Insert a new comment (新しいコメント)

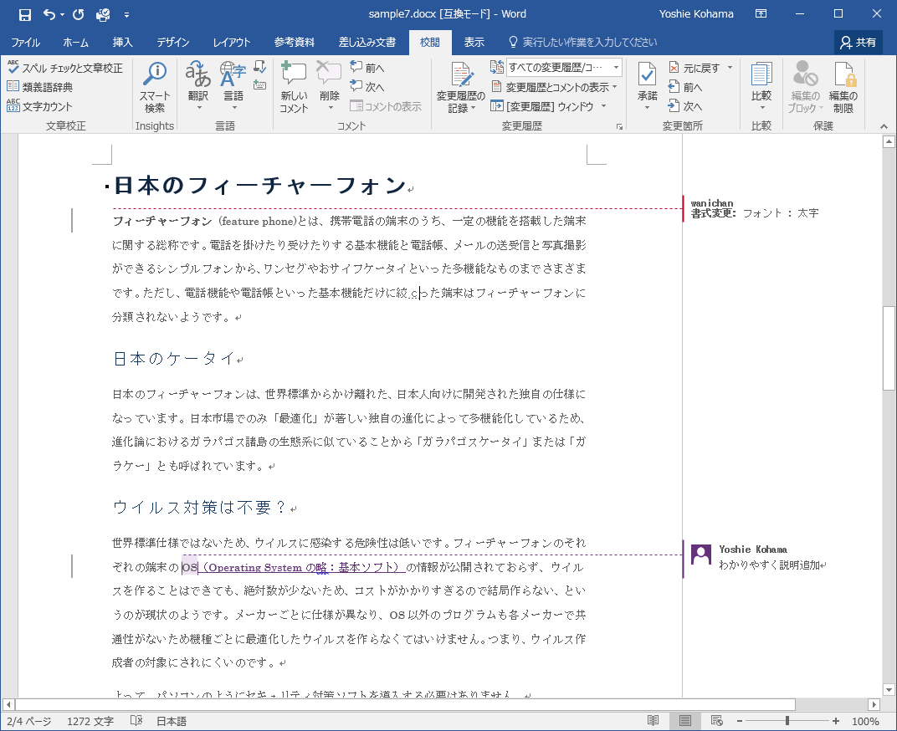[294, 87]
